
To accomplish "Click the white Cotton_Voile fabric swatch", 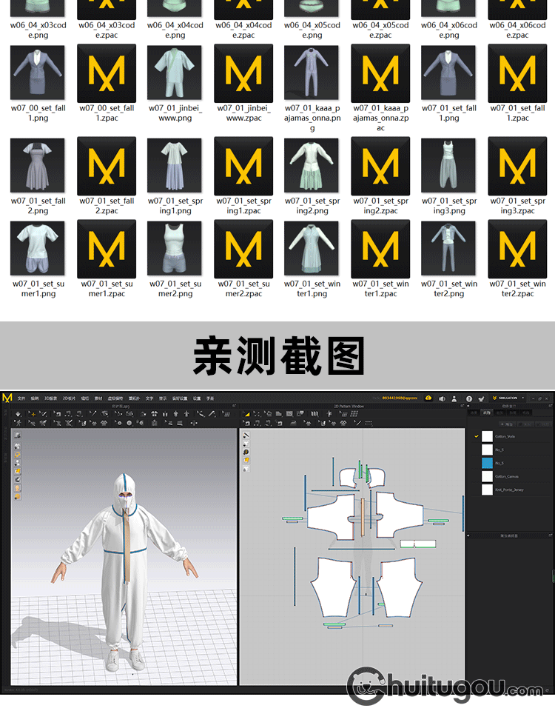I will coord(487,436).
